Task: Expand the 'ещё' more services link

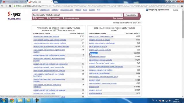Action: click(x=99, y=10)
